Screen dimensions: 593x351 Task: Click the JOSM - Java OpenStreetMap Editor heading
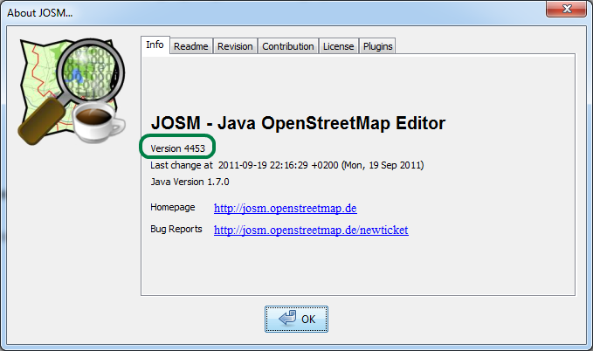pyautogui.click(x=299, y=123)
